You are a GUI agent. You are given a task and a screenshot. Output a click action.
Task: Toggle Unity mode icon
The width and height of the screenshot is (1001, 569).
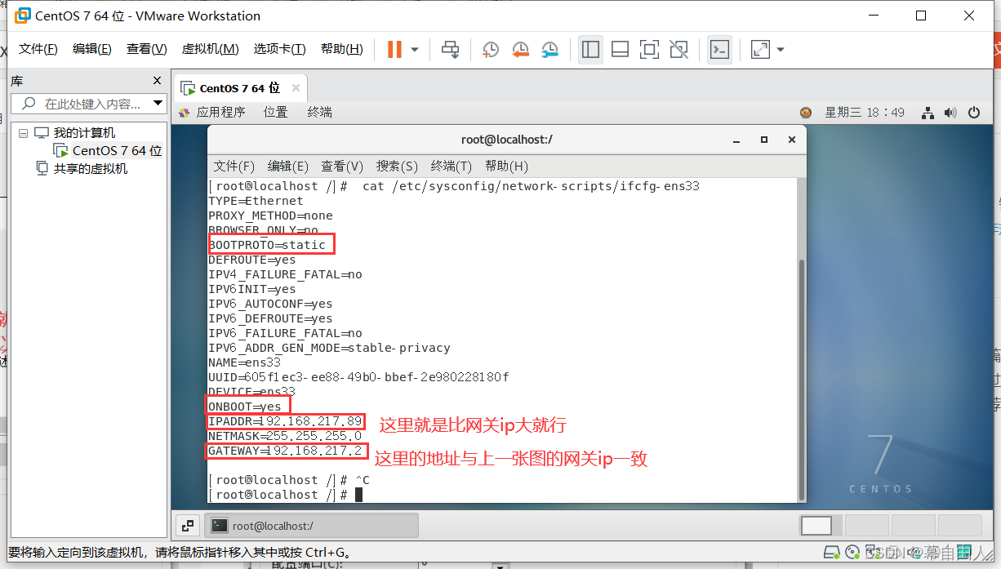[678, 50]
